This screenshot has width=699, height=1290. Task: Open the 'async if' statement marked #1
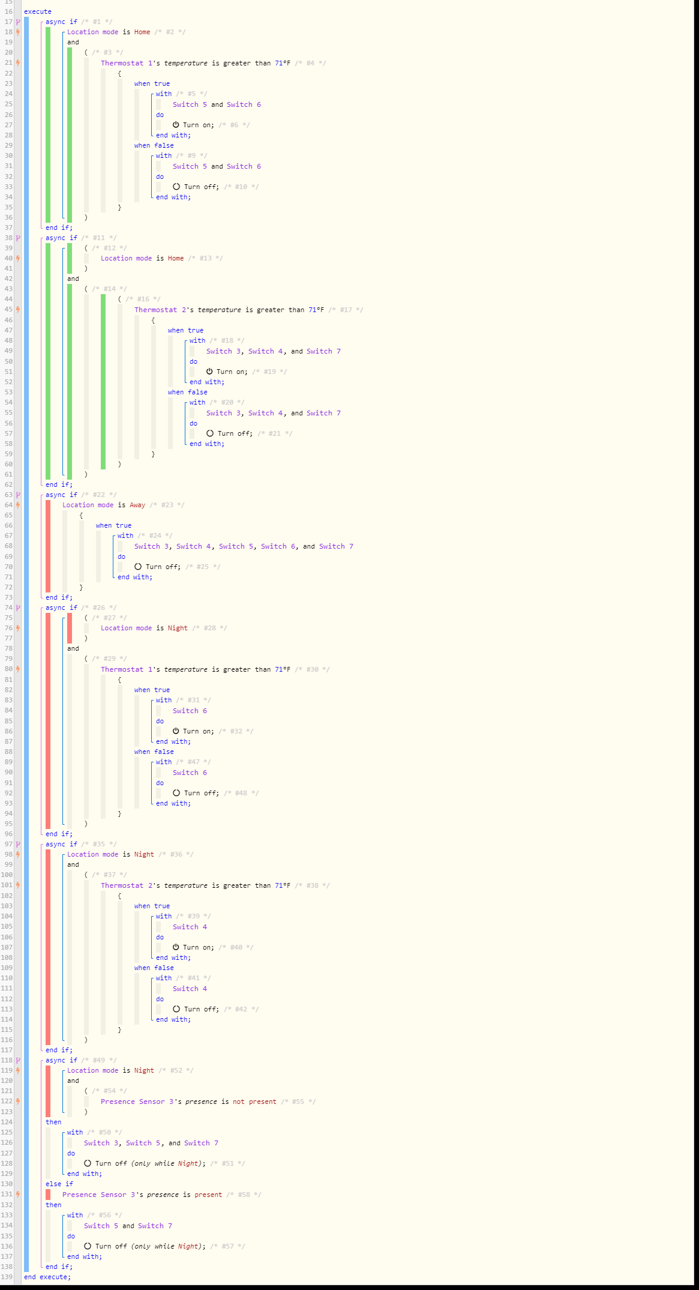pyautogui.click(x=61, y=22)
